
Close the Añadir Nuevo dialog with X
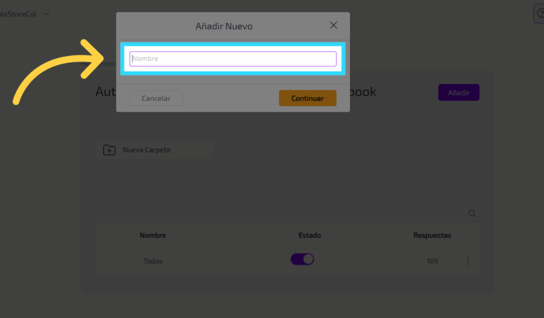(334, 25)
